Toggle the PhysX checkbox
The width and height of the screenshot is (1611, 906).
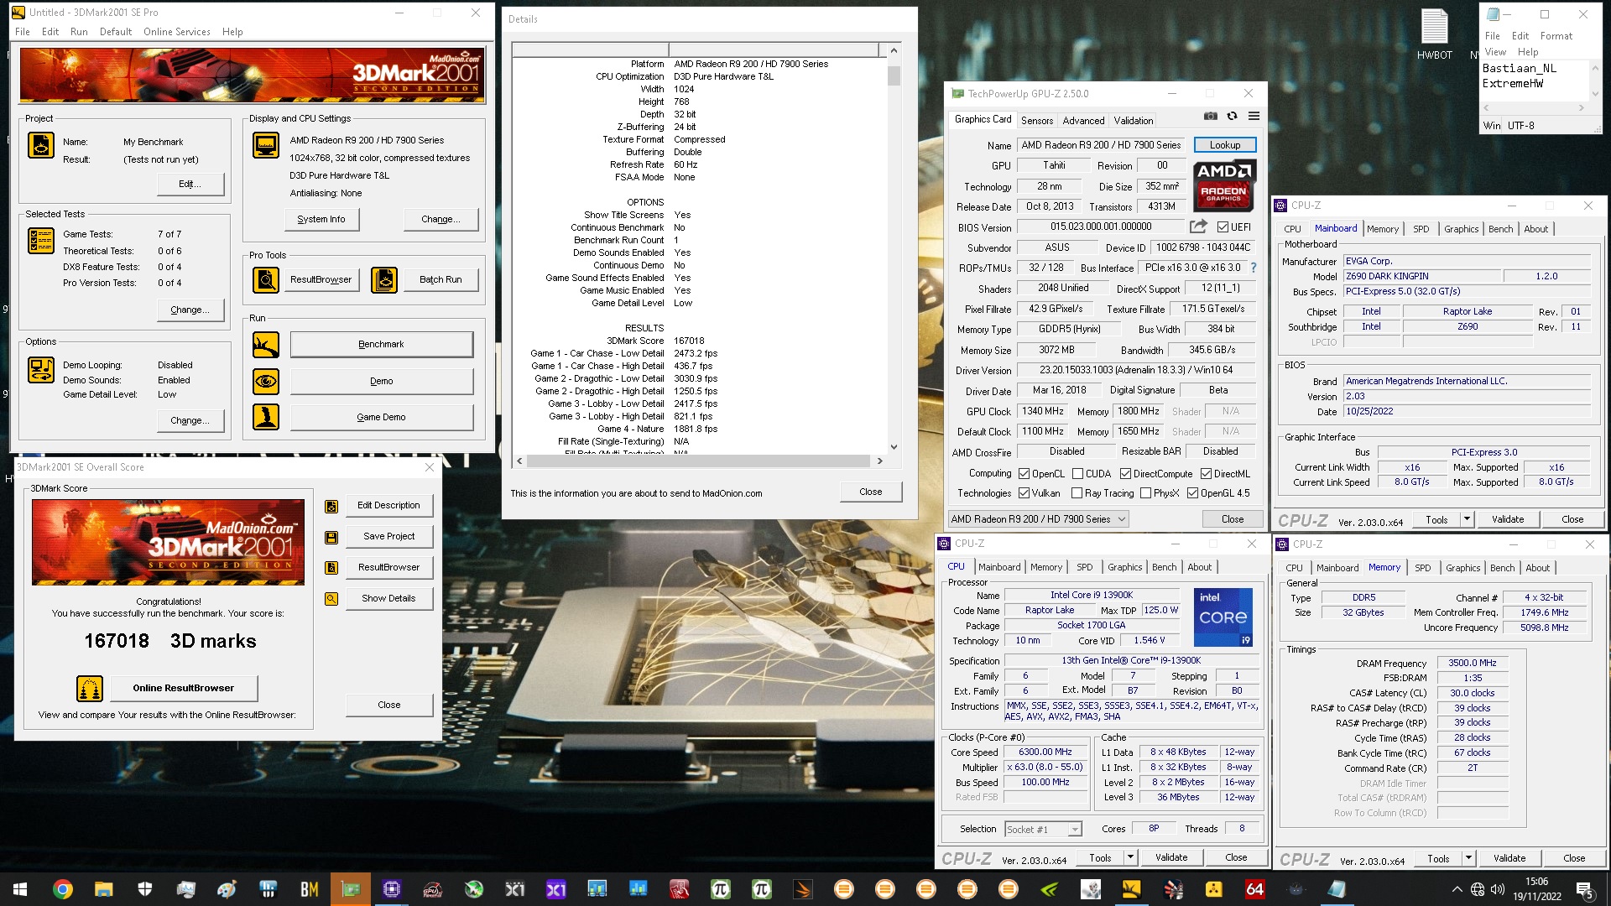pyautogui.click(x=1145, y=493)
